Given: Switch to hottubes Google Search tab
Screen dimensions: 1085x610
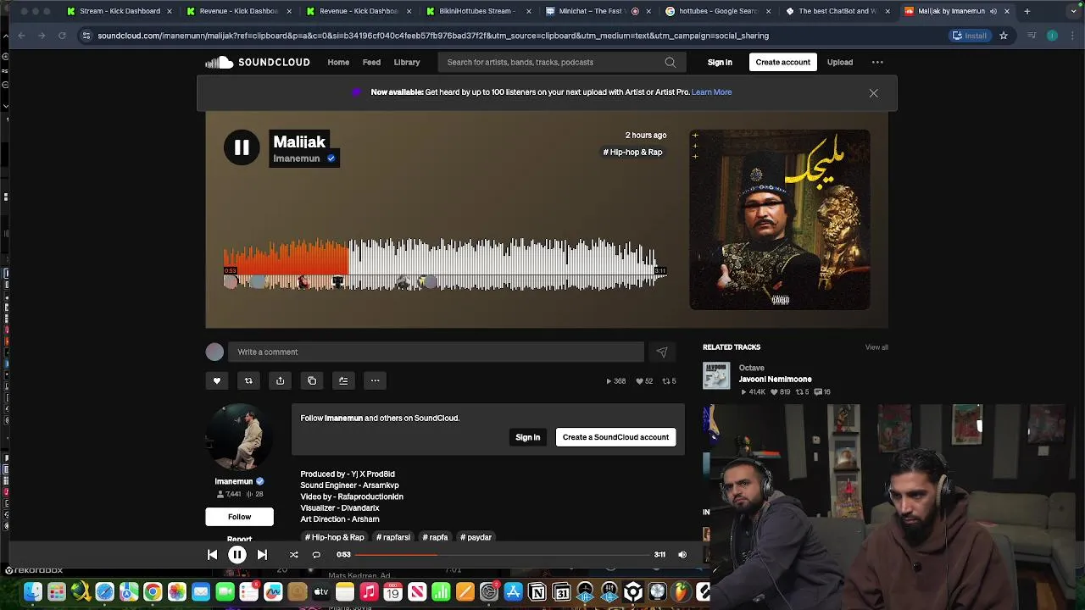Looking at the screenshot, I should click(x=717, y=11).
